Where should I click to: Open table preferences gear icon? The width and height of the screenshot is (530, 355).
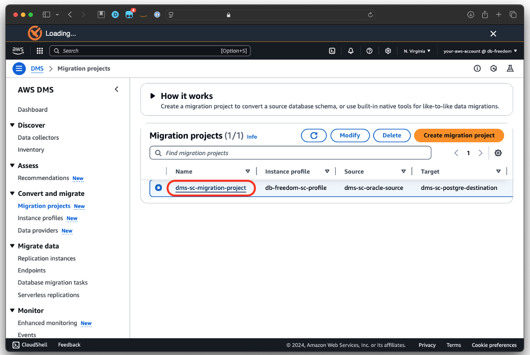498,153
